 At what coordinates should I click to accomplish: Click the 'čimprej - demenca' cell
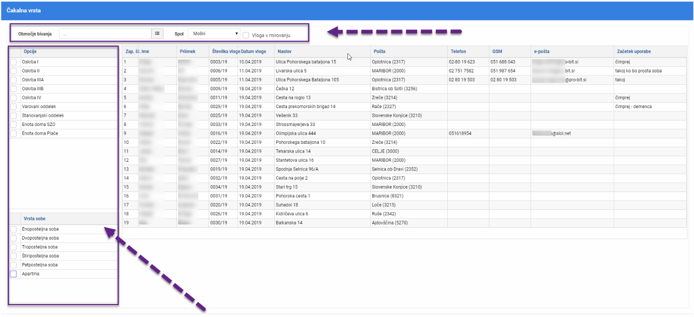coord(633,107)
